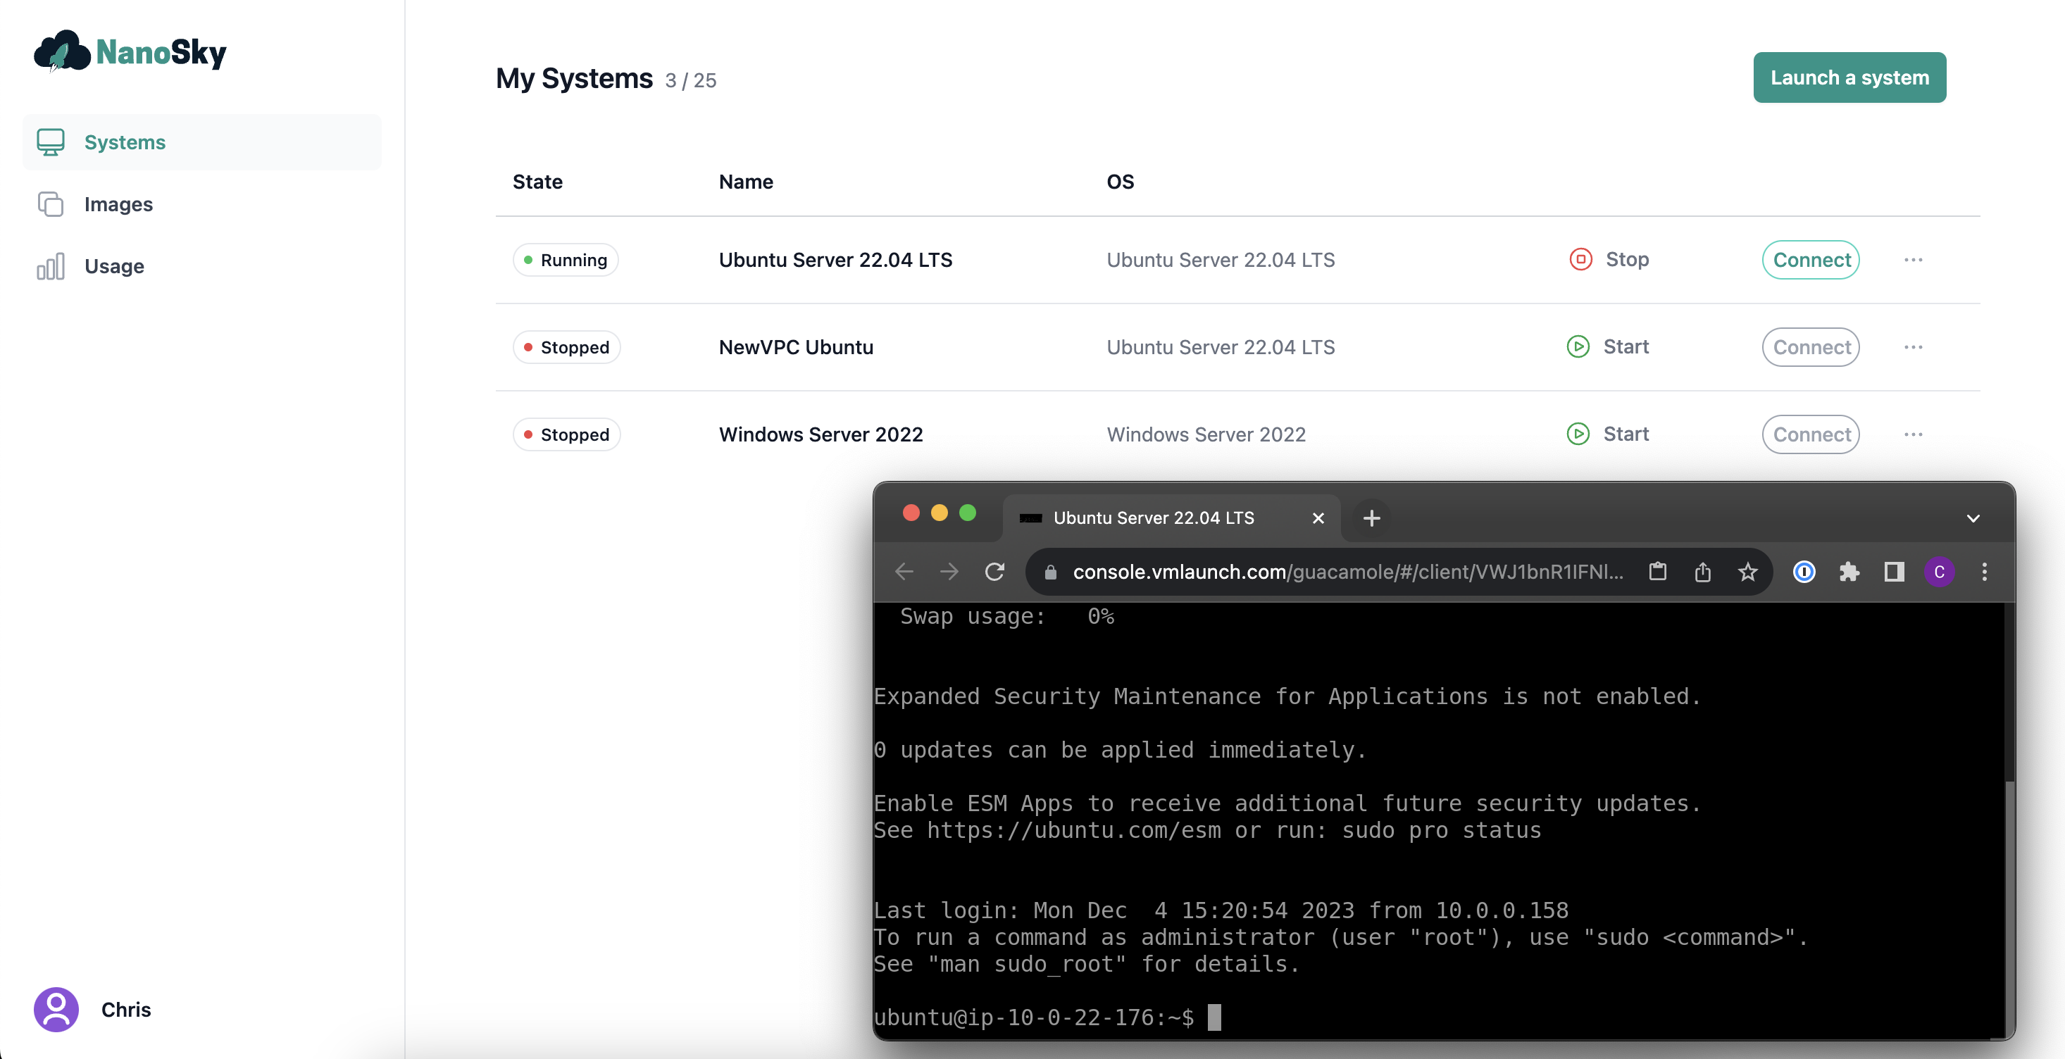
Task: Select the Windows Server 2022 system name
Action: pos(821,434)
